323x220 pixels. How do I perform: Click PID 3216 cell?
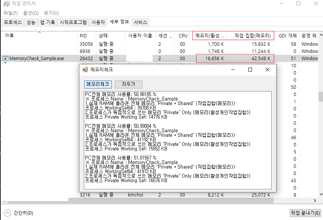[85, 195]
